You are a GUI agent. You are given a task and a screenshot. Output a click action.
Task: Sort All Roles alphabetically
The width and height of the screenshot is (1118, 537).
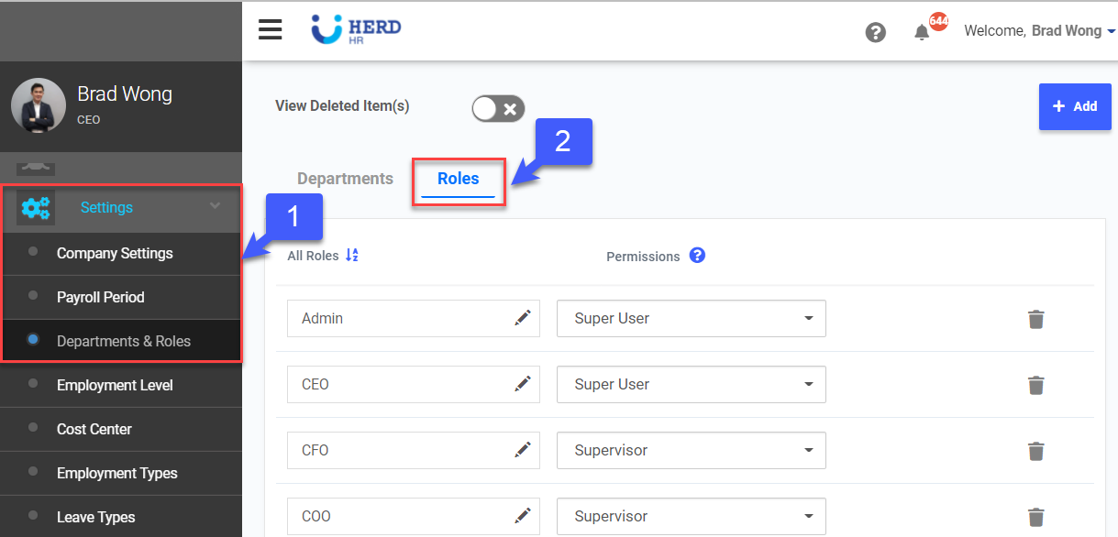coord(352,256)
